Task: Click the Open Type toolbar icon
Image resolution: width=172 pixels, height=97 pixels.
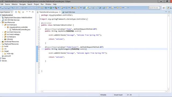Action: (72, 8)
